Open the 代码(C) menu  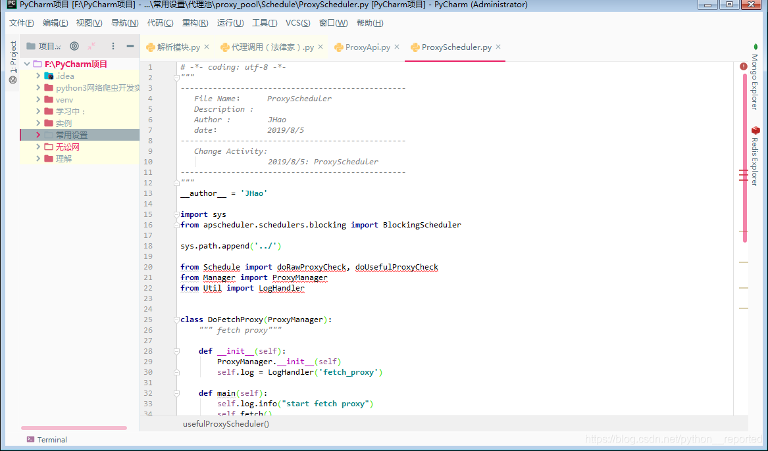click(160, 23)
